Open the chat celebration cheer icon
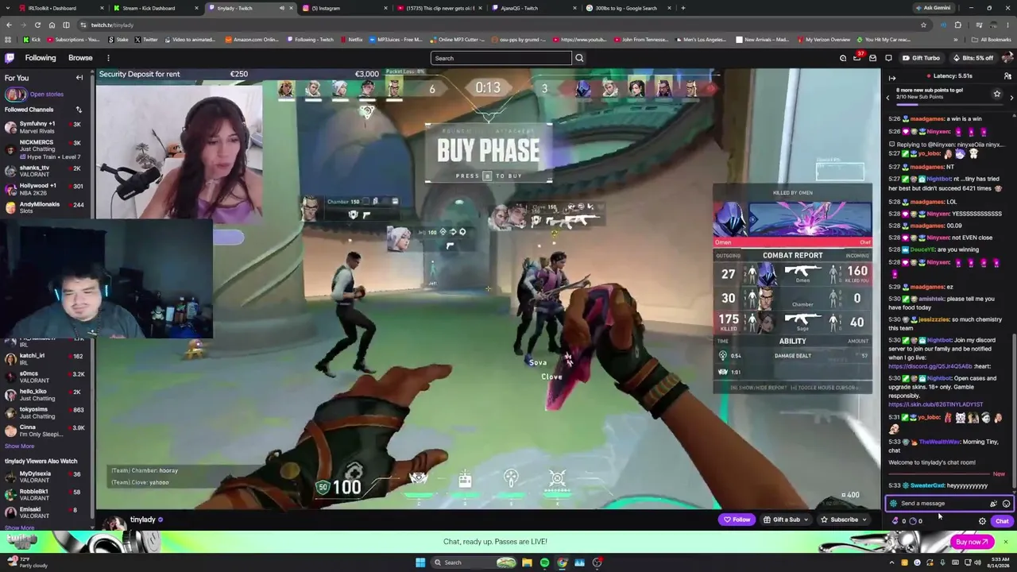1017x572 pixels. (x=993, y=504)
